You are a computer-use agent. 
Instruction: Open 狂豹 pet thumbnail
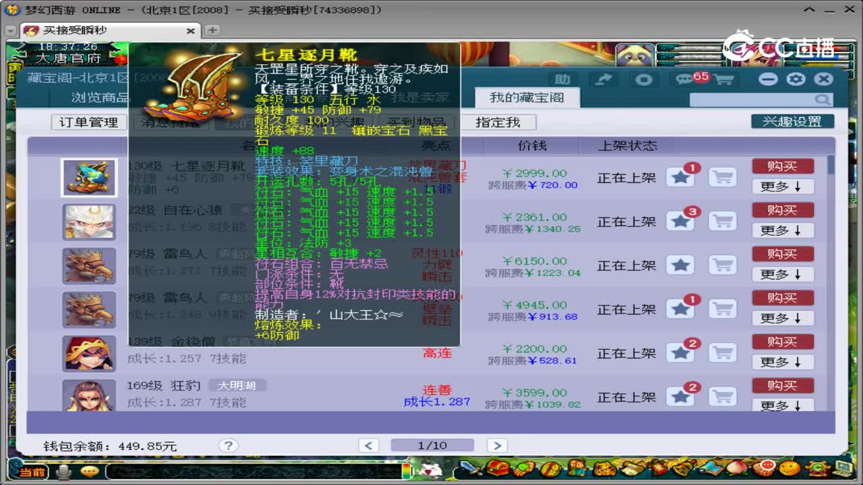tap(89, 395)
